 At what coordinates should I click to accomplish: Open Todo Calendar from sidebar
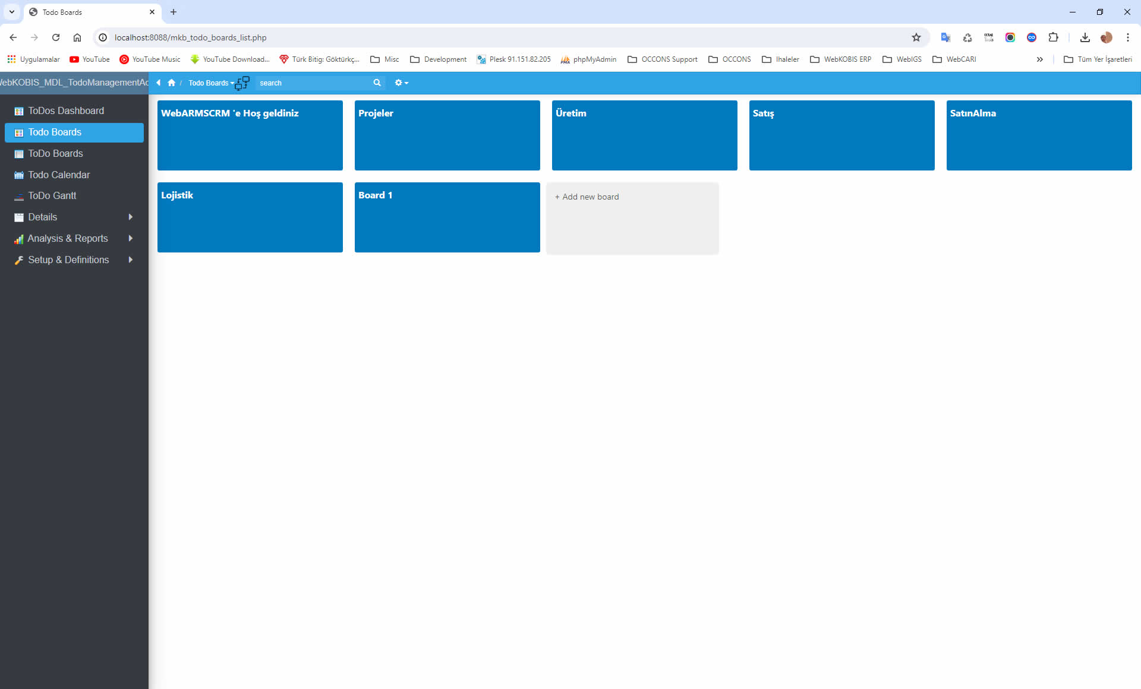(74, 175)
